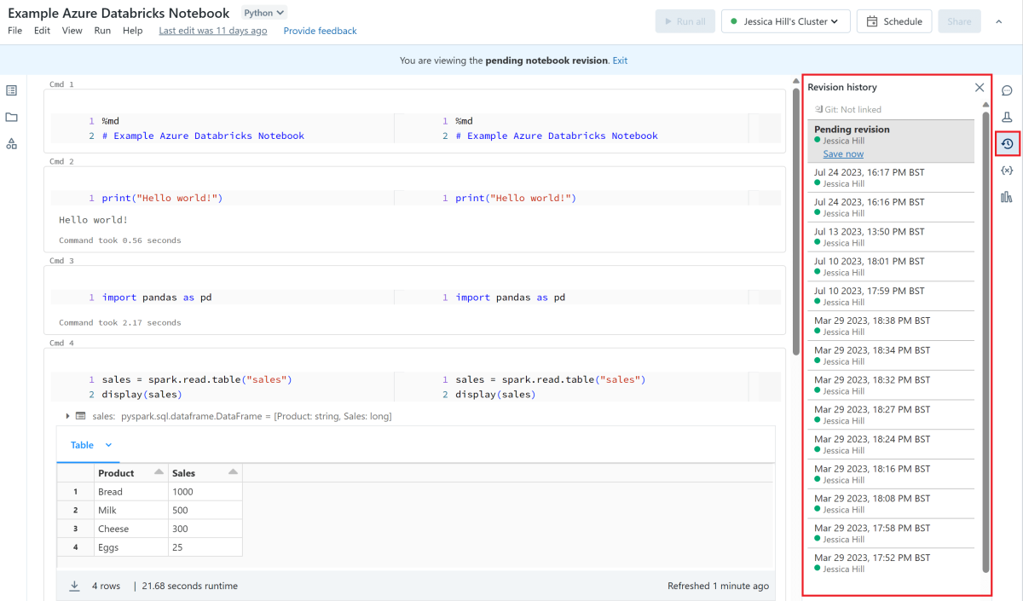
Task: Download the table results
Action: pos(74,586)
